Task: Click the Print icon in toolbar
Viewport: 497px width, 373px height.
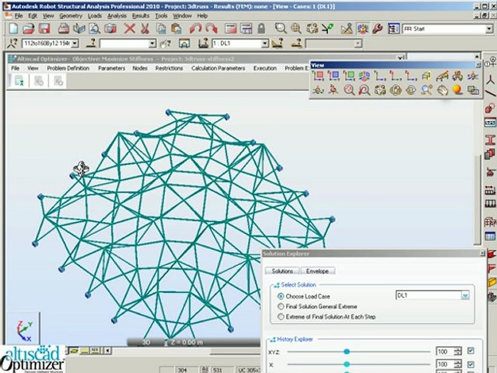Action: tap(64, 29)
